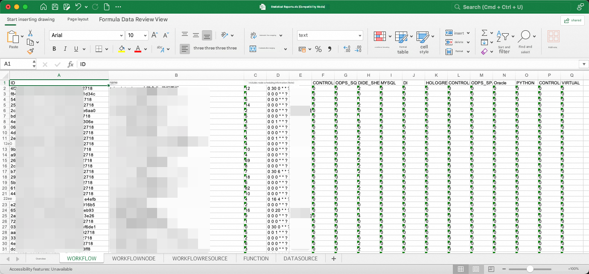Image resolution: width=589 pixels, height=274 pixels.
Task: Click the Save icon in title bar
Action: point(55,7)
